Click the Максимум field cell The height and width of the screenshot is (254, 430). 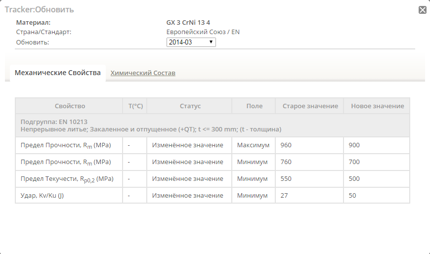pyautogui.click(x=254, y=145)
